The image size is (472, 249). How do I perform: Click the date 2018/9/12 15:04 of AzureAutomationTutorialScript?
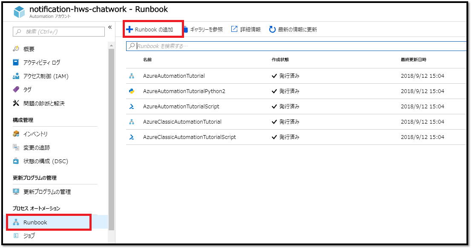pyautogui.click(x=423, y=106)
